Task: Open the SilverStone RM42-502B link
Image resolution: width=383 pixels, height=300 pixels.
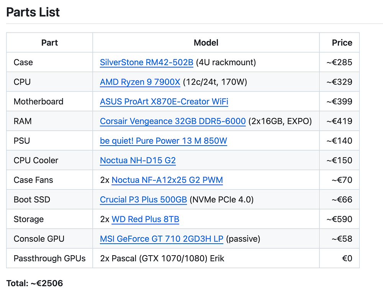Action: [146, 62]
